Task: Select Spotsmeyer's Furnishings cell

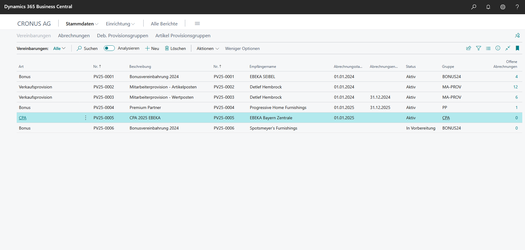Action: click(274, 128)
